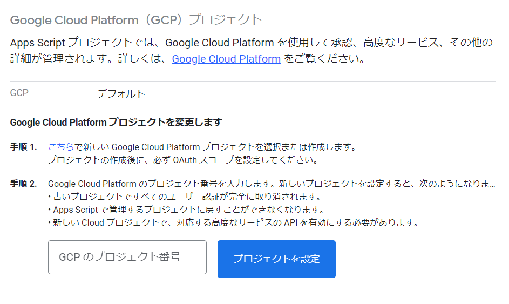Click the 古いプロジェクト user authorization bullet
509x304 pixels.
(185, 197)
